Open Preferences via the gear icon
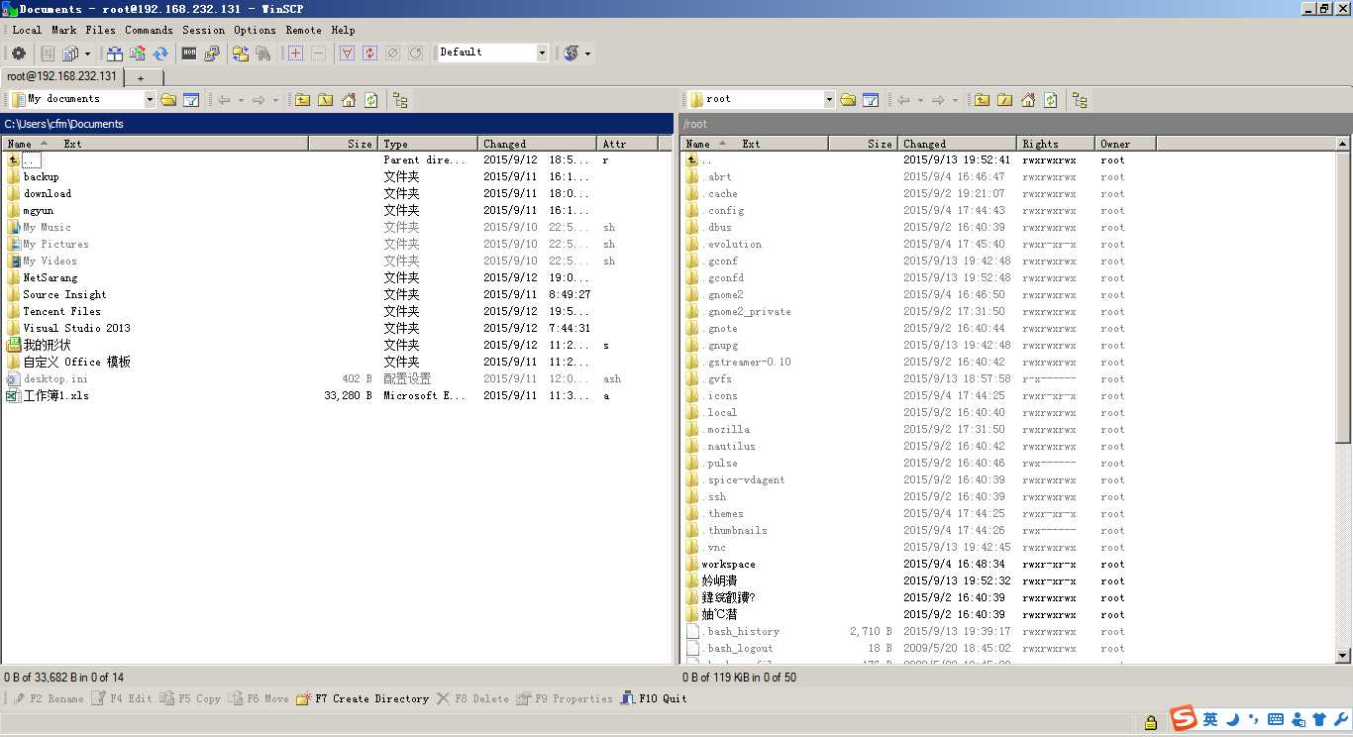The width and height of the screenshot is (1353, 737). pos(19,53)
